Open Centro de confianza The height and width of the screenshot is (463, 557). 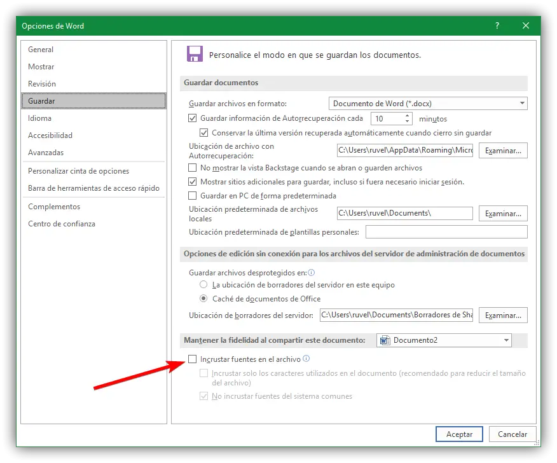(93, 223)
